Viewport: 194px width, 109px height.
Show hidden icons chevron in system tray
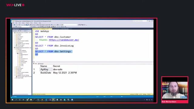click(x=144, y=100)
